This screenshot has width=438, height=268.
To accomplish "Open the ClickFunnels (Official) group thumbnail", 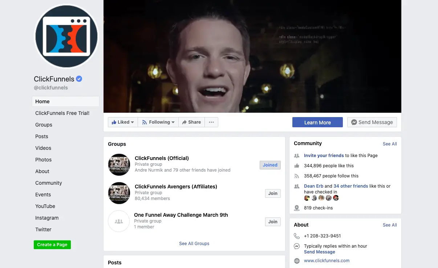I will 119,165.
